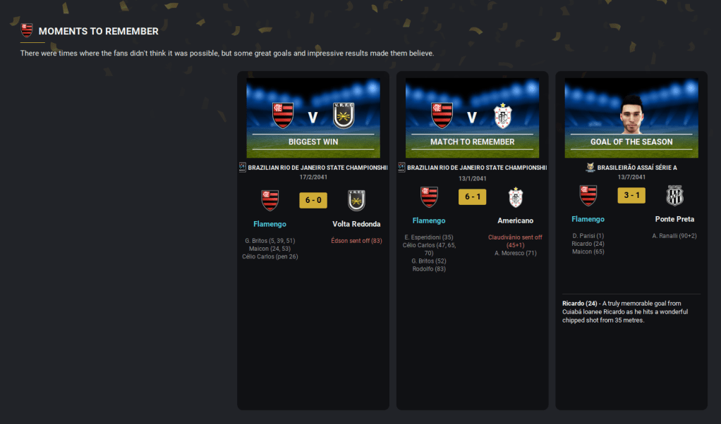Click the Flamengo crest in Match to Remember banner
Viewport: 721px width, 424px height.
coord(442,116)
